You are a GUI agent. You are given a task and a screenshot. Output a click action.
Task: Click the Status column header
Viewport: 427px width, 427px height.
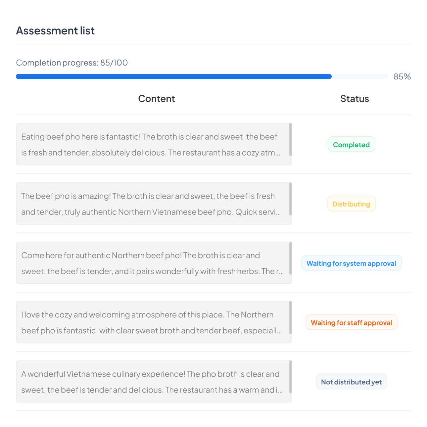355,99
